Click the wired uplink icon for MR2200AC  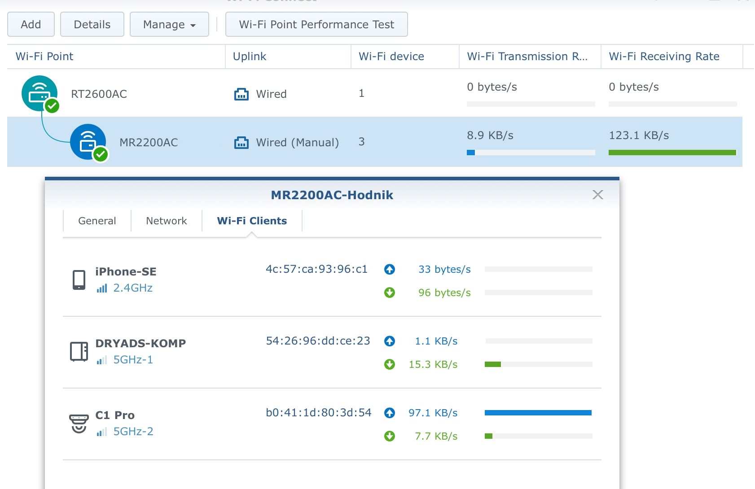click(241, 143)
